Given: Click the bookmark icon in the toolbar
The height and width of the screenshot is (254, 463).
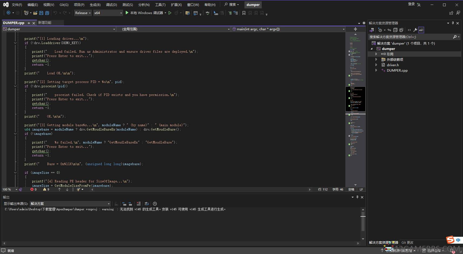Looking at the screenshot, I should pyautogui.click(x=244, y=13).
